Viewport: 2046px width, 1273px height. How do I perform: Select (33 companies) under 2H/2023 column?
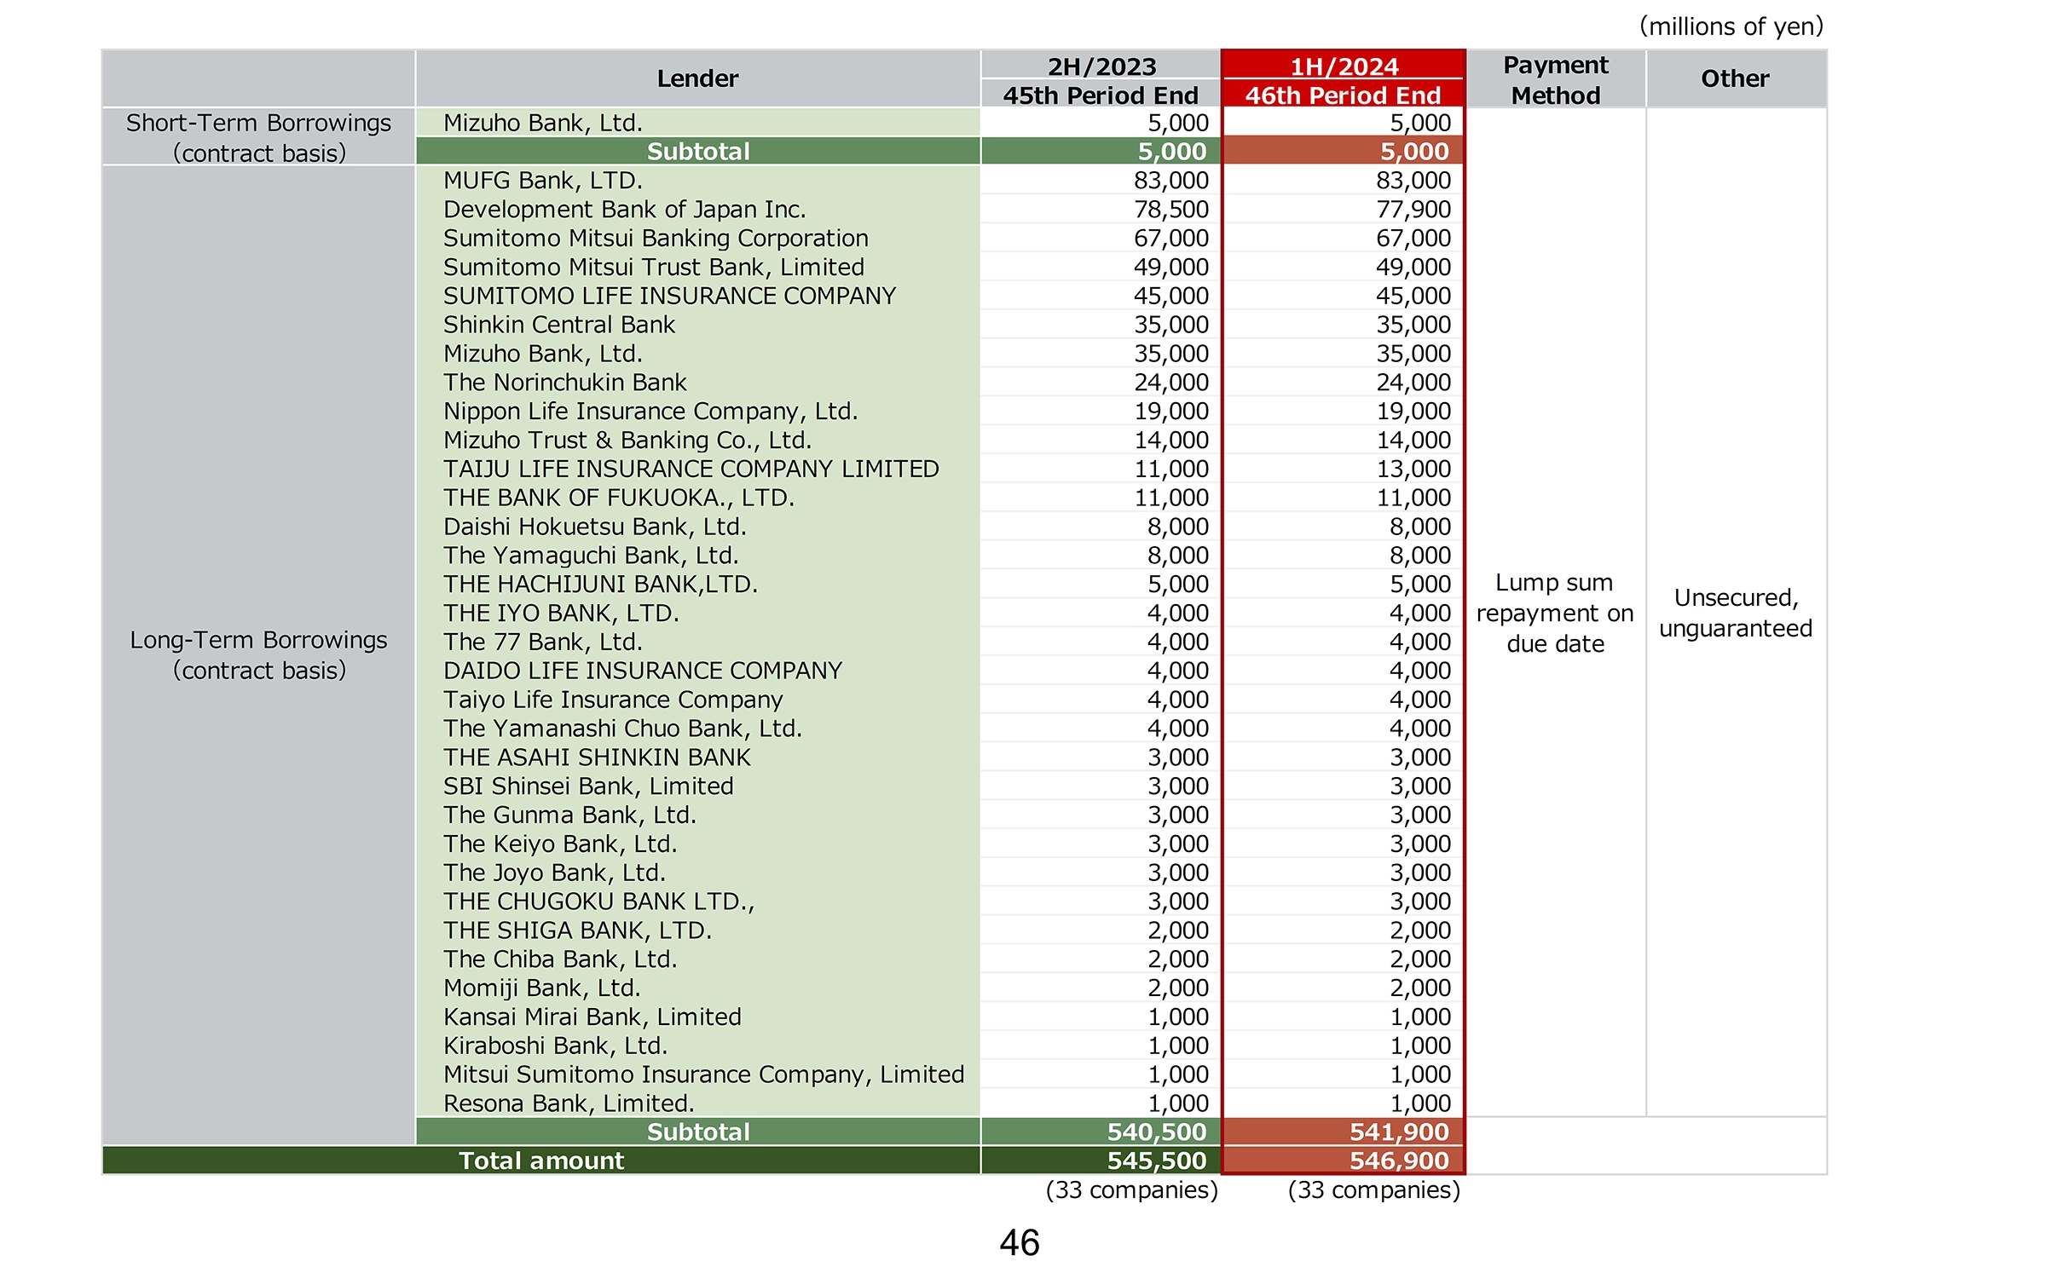(x=1132, y=1190)
